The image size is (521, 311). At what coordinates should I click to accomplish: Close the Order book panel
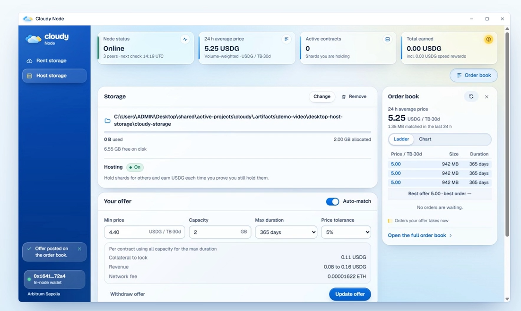(486, 97)
